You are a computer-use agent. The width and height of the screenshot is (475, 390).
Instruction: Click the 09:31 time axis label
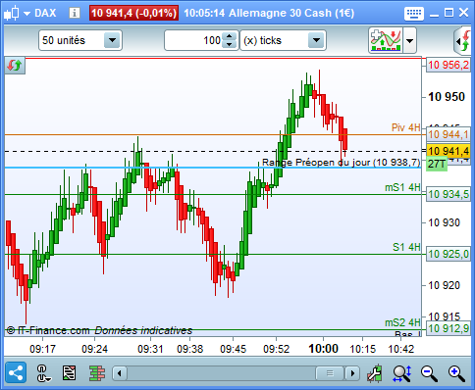(150, 349)
